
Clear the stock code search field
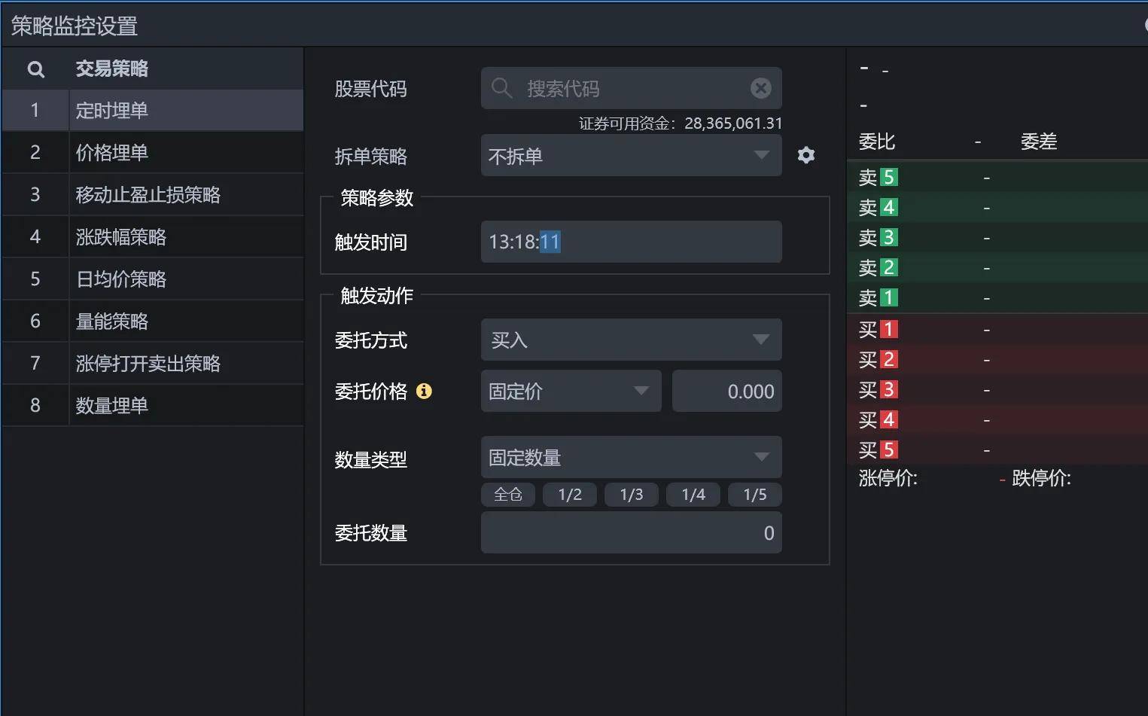pos(761,88)
